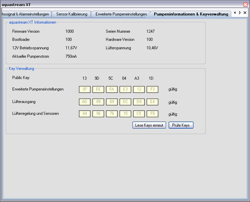Click the key field containing EE
This screenshot has height=202, width=250.
tap(98, 89)
